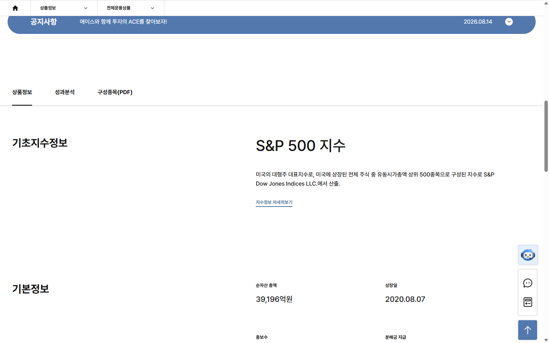Follow the 지수정보 자세히보기 link
This screenshot has width=549, height=343.
point(274,202)
